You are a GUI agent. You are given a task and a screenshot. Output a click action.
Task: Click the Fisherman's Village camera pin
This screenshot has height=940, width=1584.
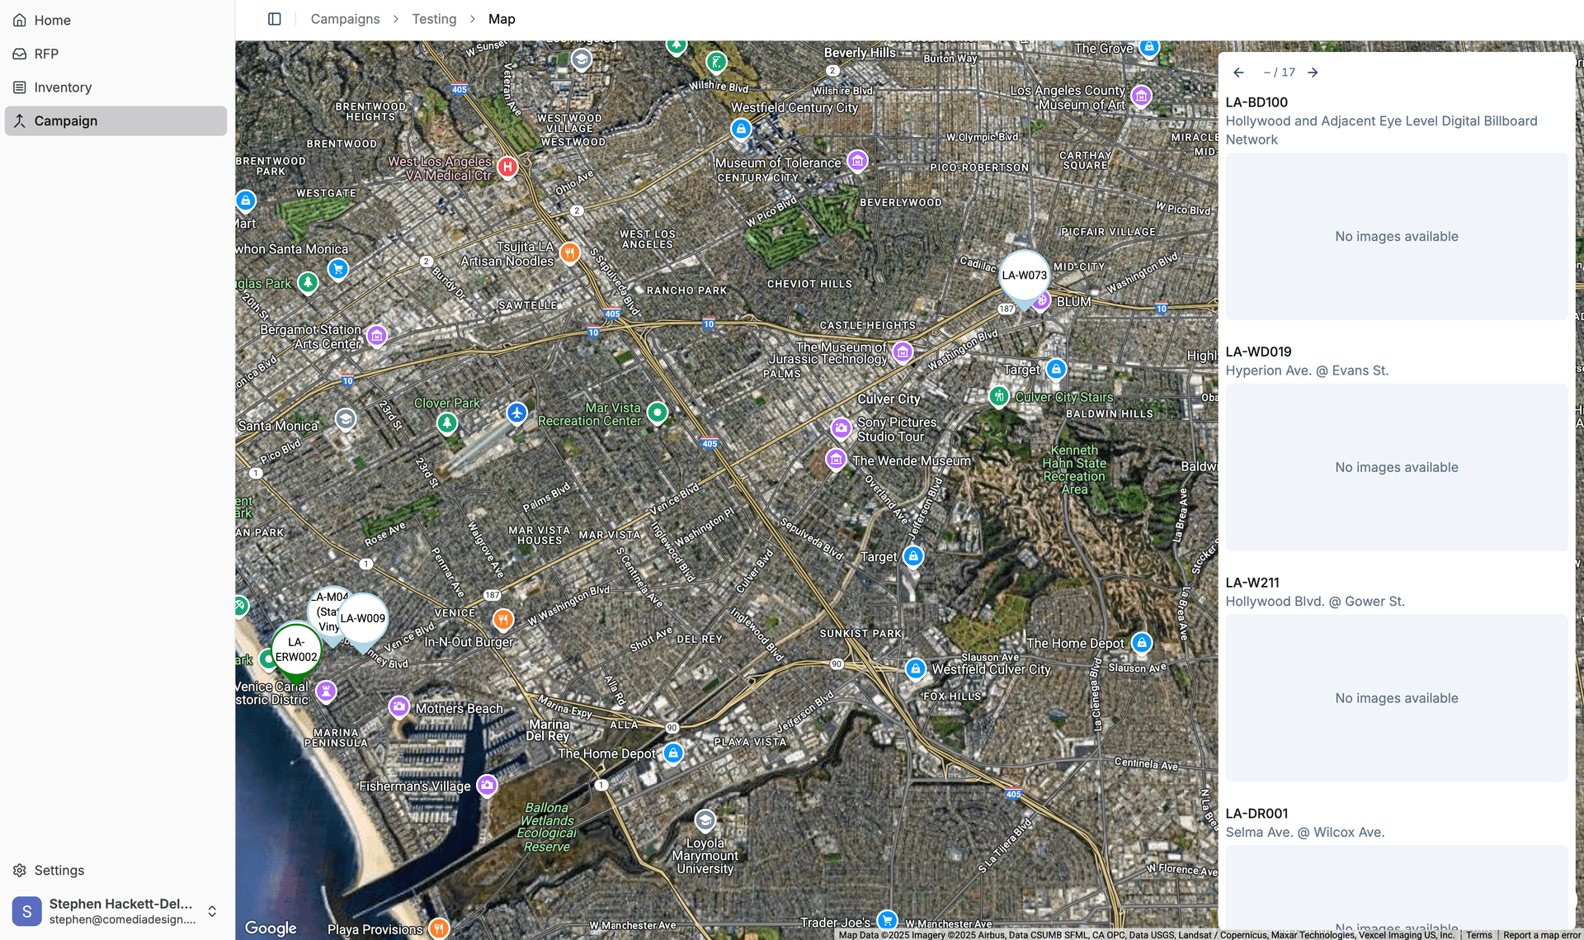(x=488, y=785)
